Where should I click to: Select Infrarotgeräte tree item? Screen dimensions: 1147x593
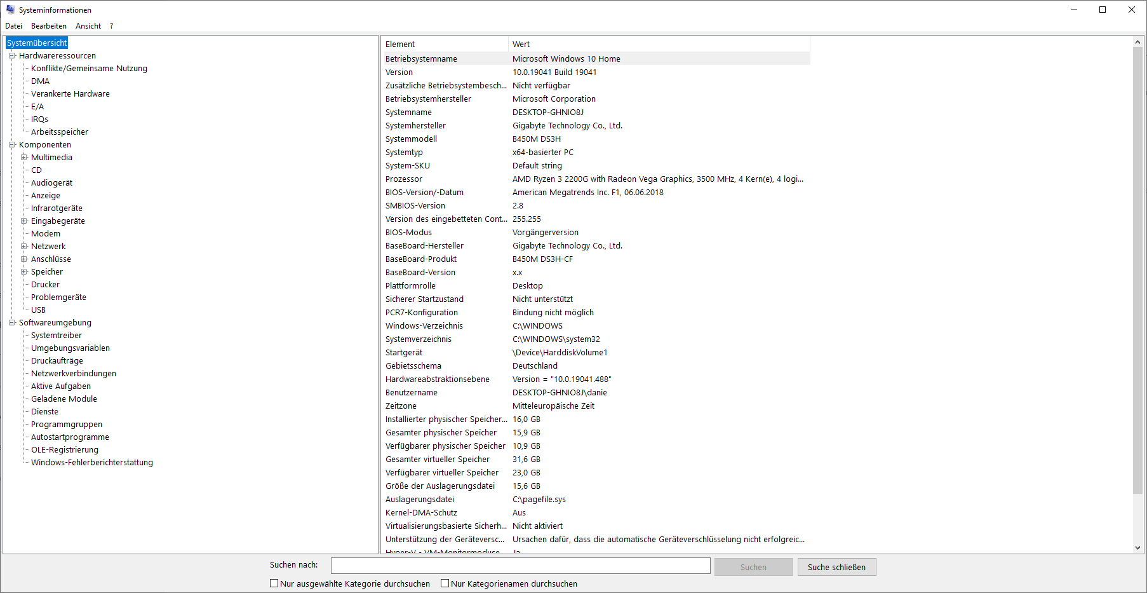[x=57, y=208]
